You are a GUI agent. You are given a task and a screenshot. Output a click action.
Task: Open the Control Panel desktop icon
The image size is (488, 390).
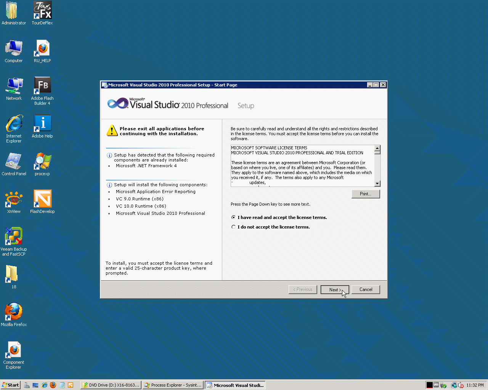(14, 164)
